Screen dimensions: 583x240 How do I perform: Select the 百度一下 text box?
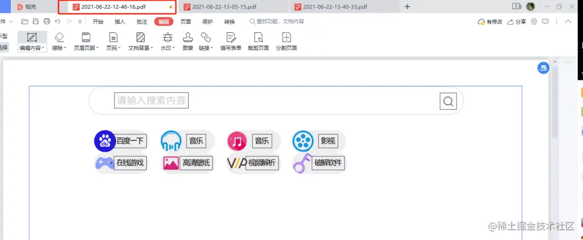[130, 141]
